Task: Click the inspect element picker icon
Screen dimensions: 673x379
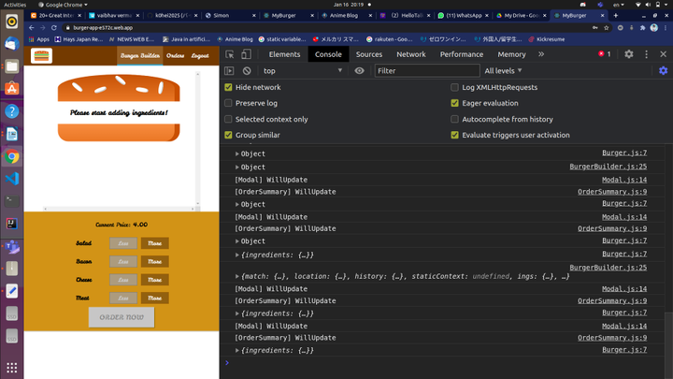Action: [230, 54]
